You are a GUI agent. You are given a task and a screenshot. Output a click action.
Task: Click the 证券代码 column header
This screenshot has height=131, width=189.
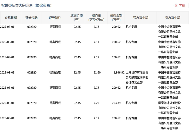pos(31,18)
